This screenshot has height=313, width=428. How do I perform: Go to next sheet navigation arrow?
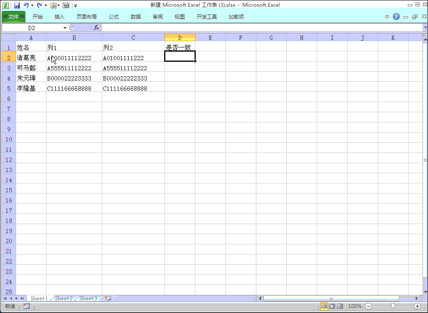pyautogui.click(x=16, y=299)
